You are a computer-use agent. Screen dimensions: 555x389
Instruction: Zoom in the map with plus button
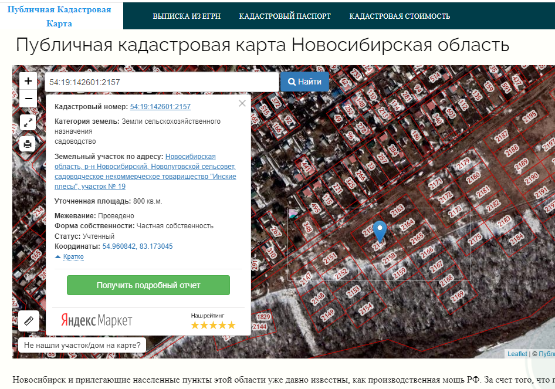(28, 82)
